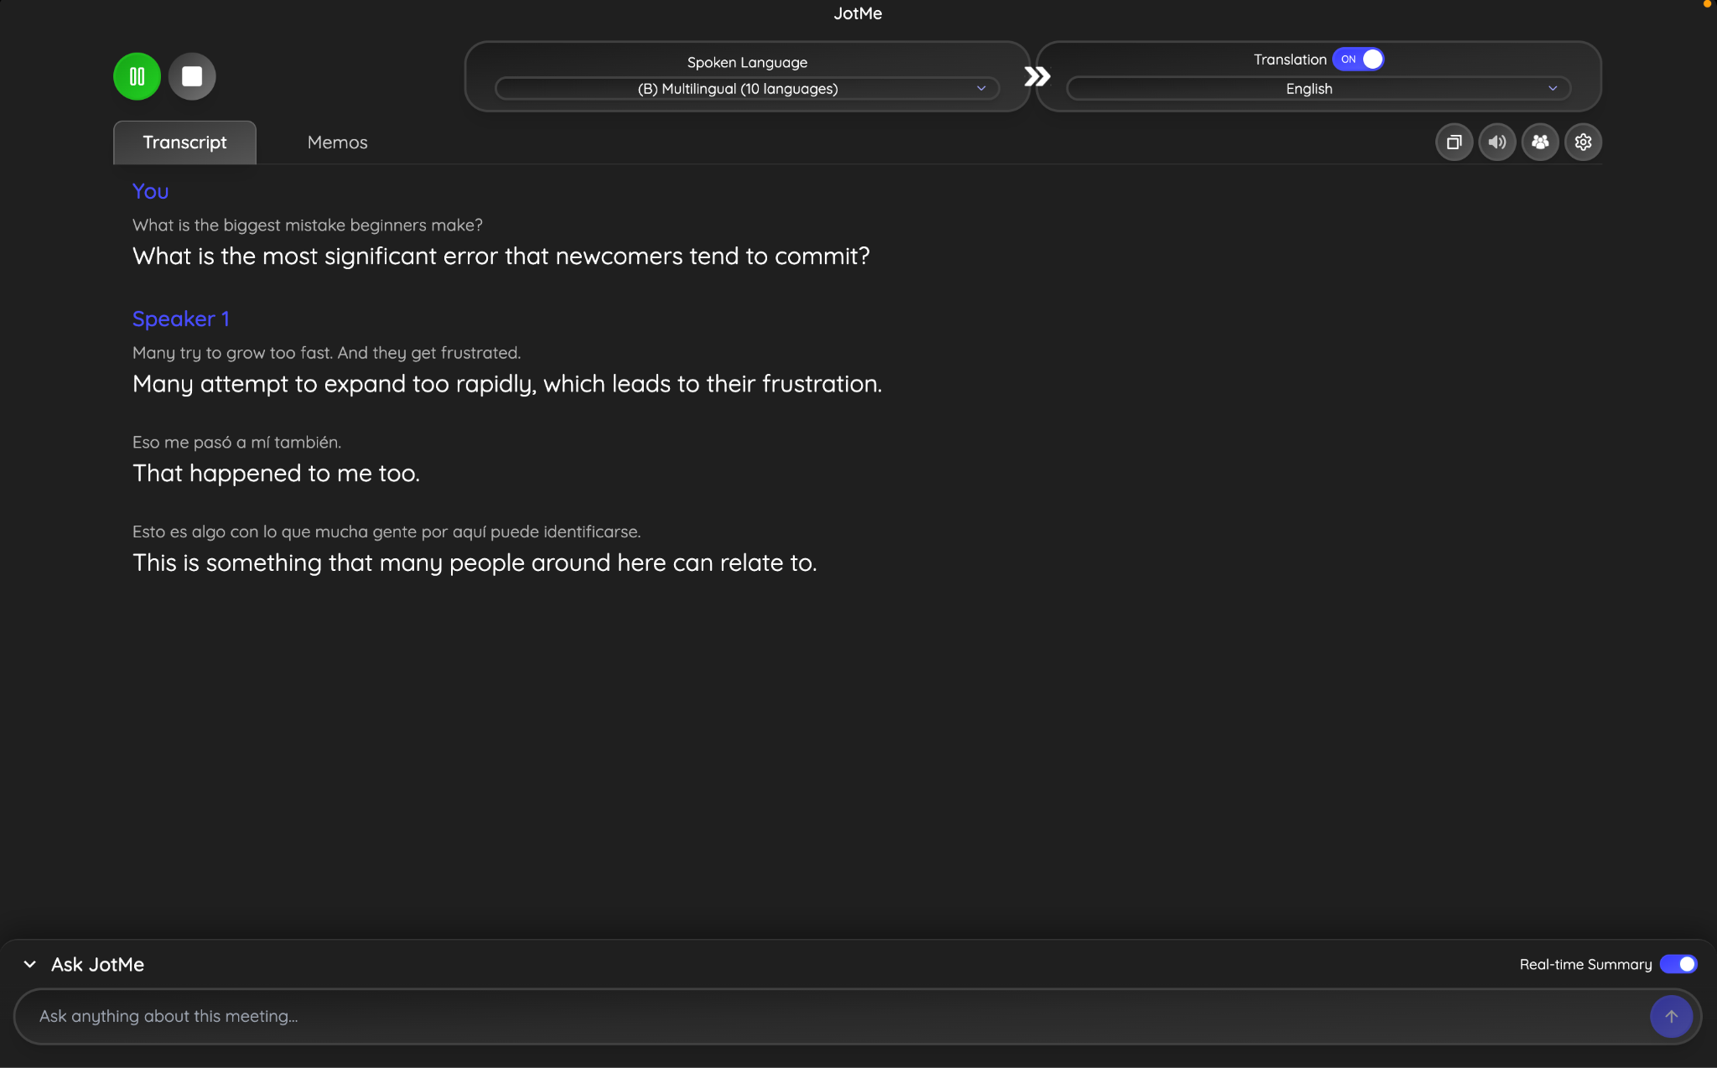Click 'What is the biggest mistake beginners make?'

308,225
